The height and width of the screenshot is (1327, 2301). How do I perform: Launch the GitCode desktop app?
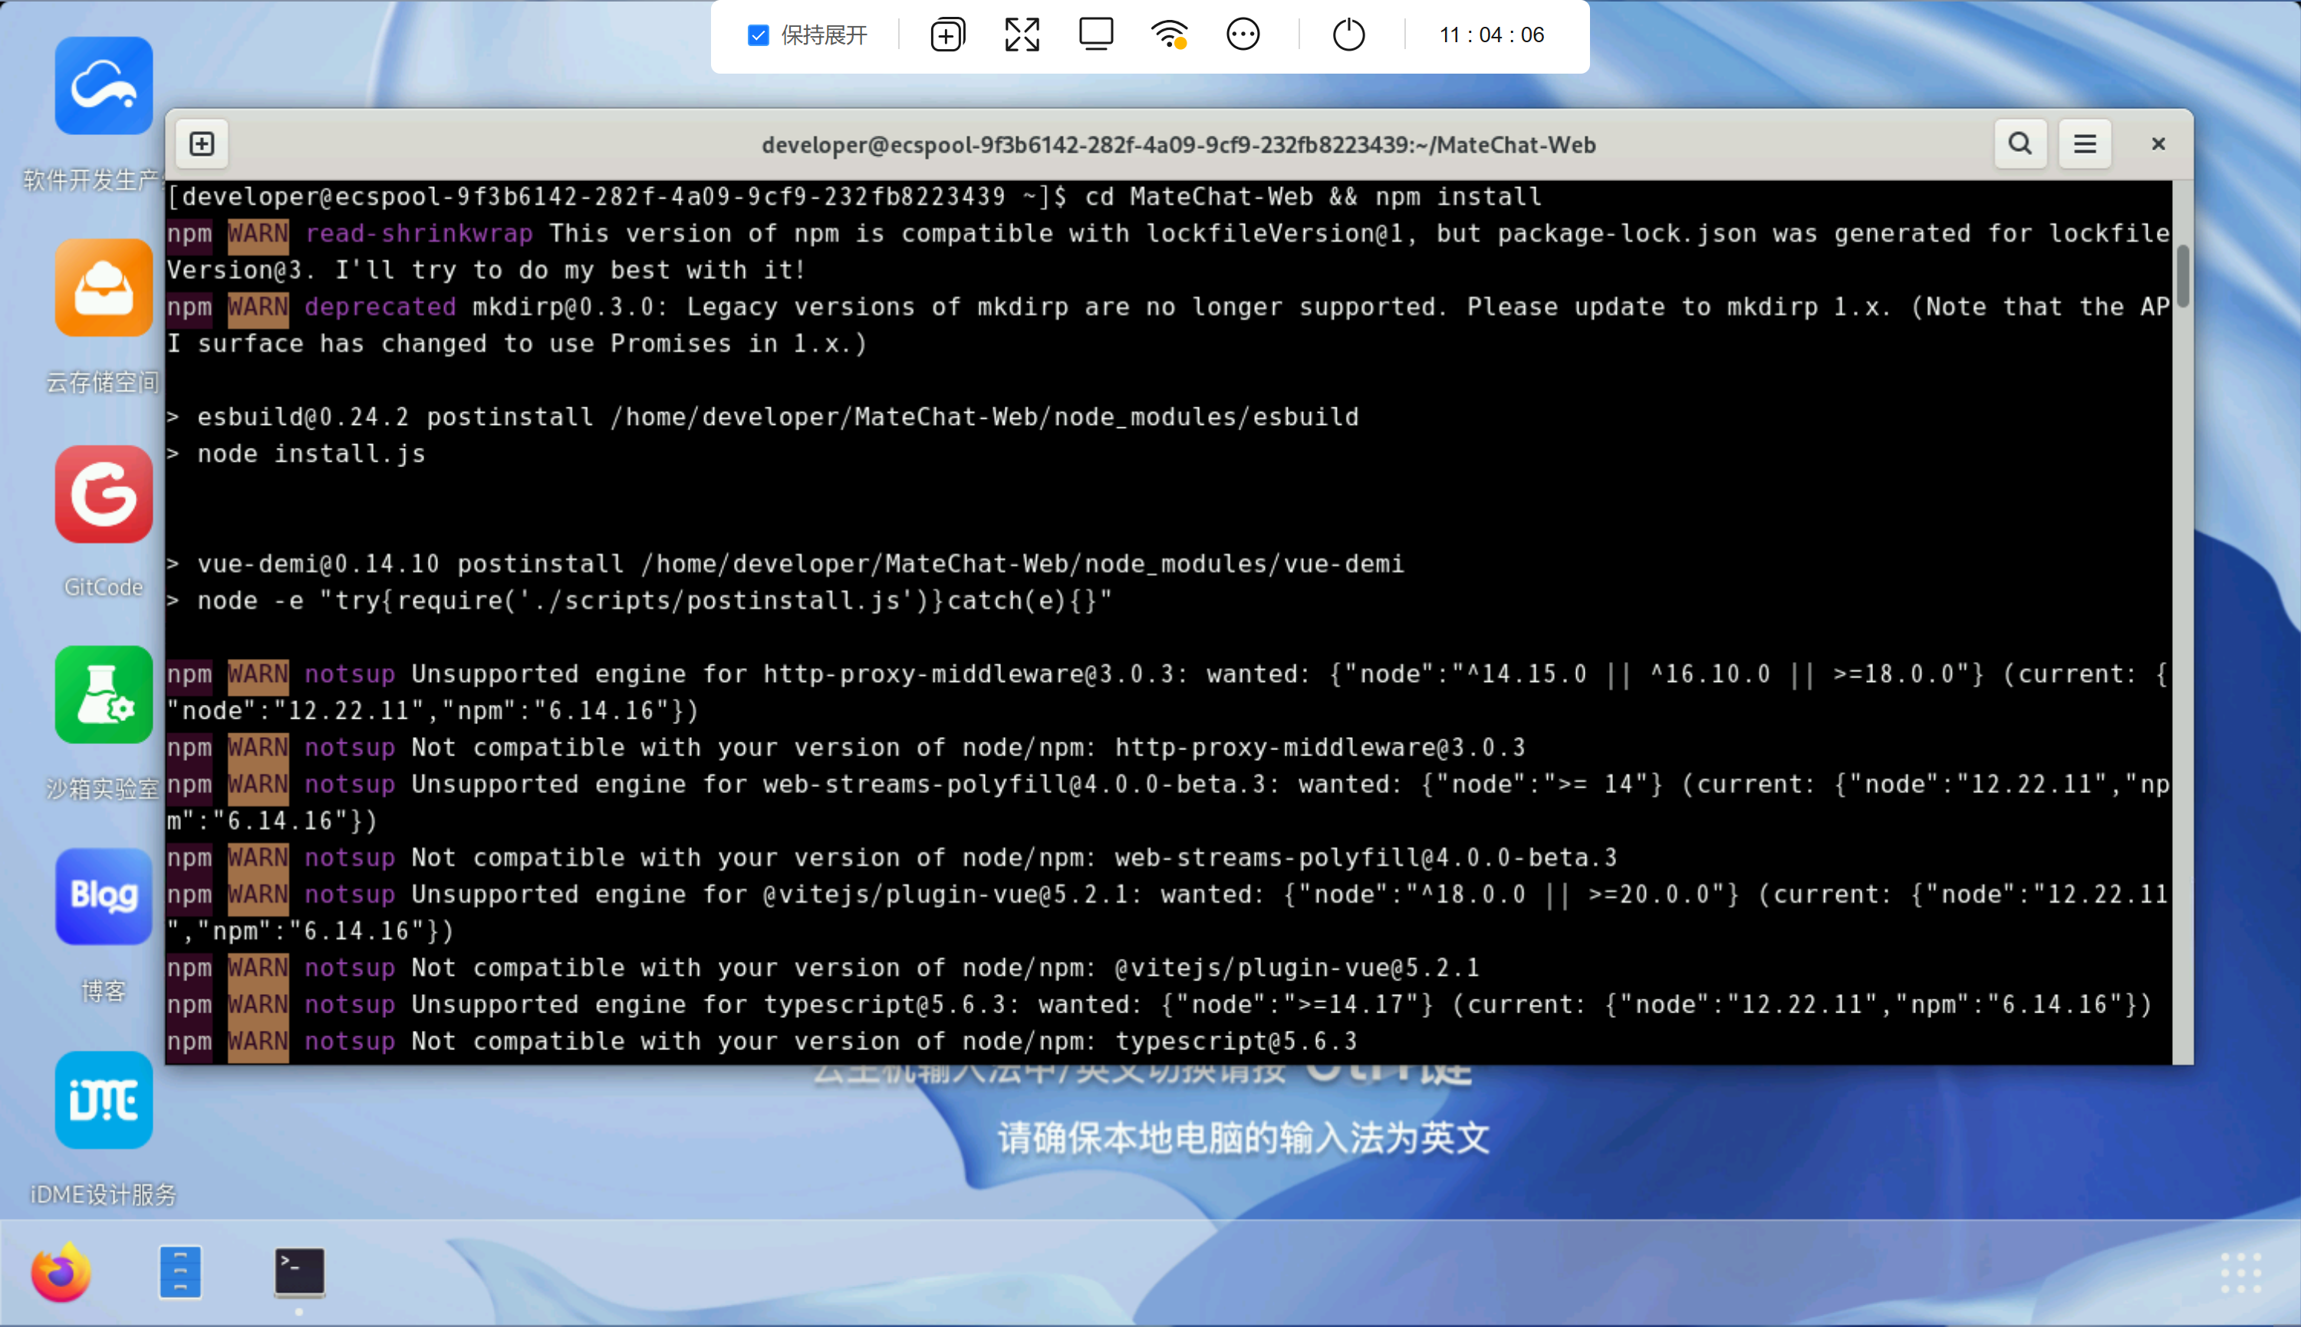pos(104,495)
